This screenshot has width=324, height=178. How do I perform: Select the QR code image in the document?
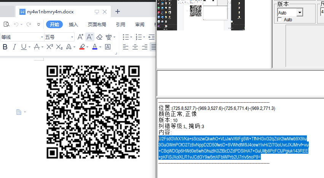tap(93, 112)
